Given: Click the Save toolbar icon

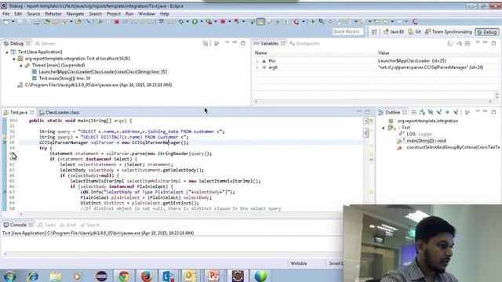Looking at the screenshot, I should [x=20, y=22].
